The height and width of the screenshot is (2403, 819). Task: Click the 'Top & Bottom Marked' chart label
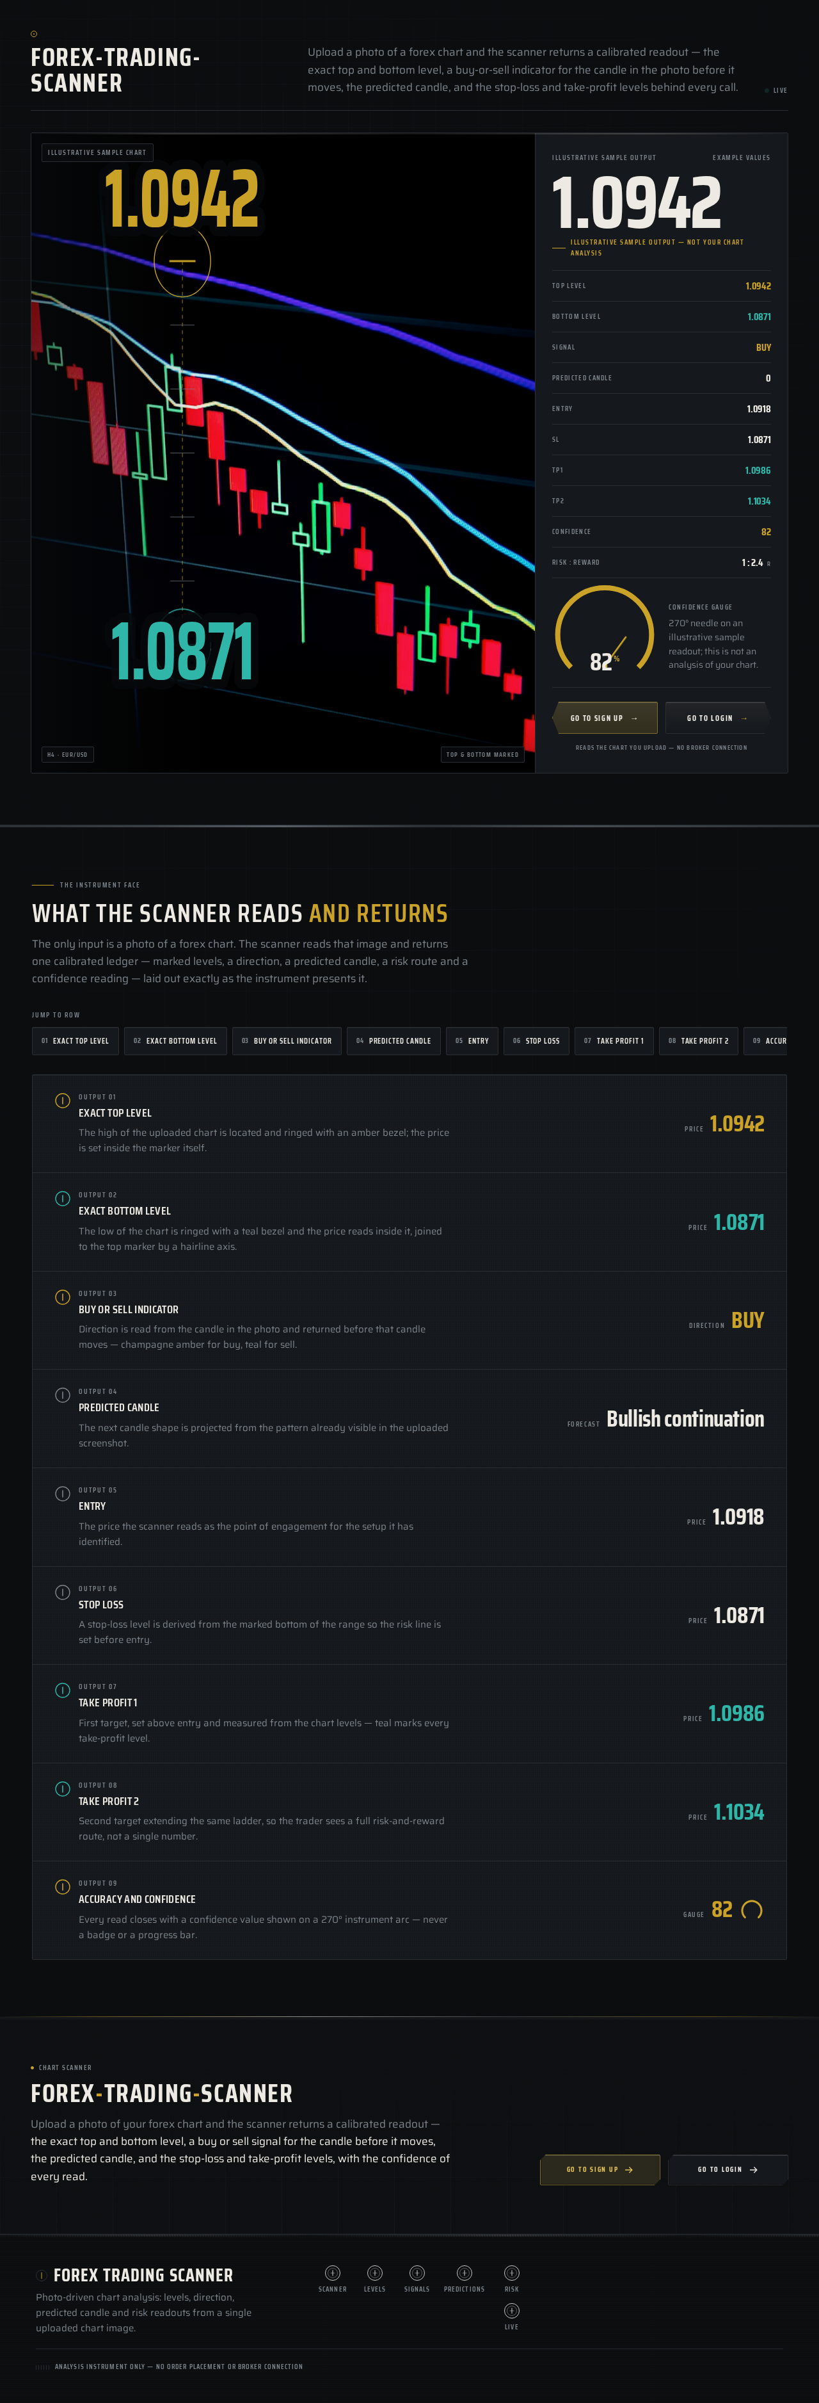(x=482, y=755)
